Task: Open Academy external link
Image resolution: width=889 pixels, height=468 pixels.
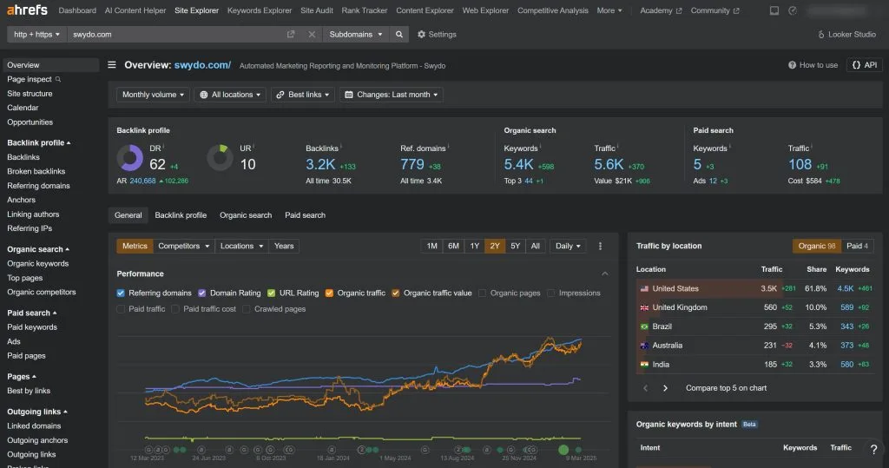Action: (661, 10)
